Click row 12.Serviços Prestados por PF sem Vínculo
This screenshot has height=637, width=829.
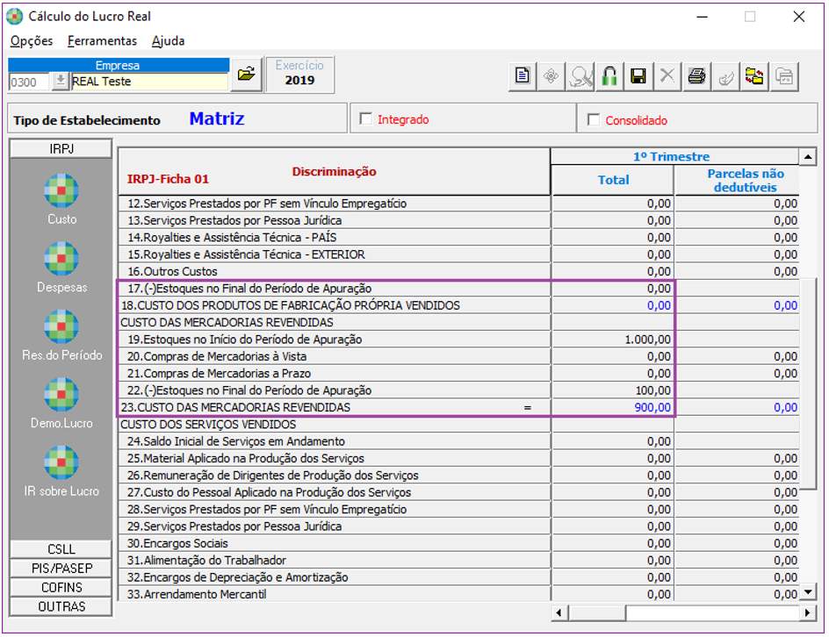pyautogui.click(x=334, y=204)
